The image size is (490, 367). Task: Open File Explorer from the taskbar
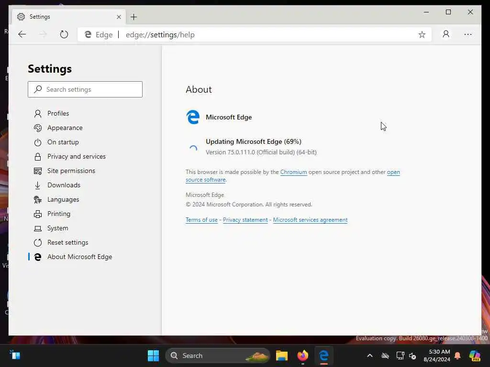point(281,356)
